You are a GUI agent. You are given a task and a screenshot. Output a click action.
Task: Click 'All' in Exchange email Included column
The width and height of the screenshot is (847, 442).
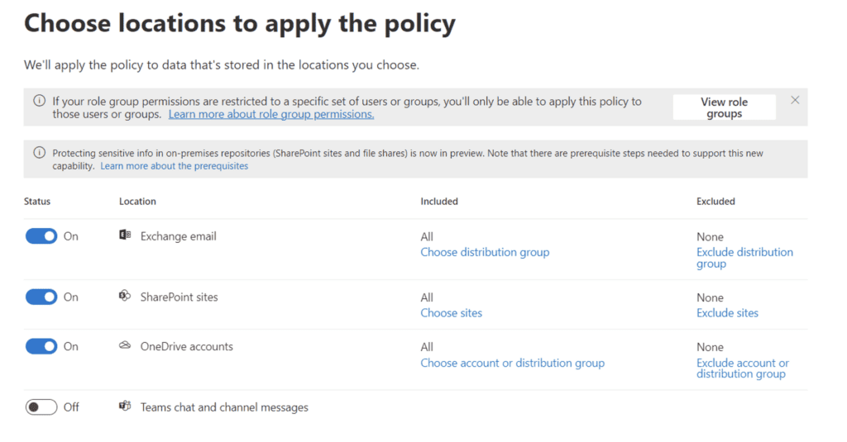(427, 237)
